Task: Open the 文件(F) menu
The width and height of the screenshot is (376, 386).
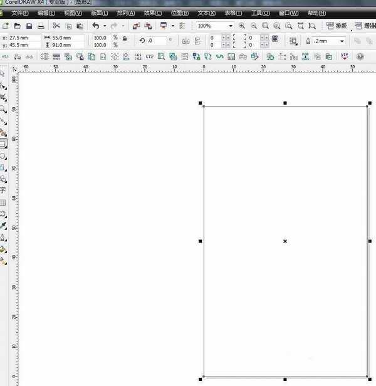Action: pos(20,13)
